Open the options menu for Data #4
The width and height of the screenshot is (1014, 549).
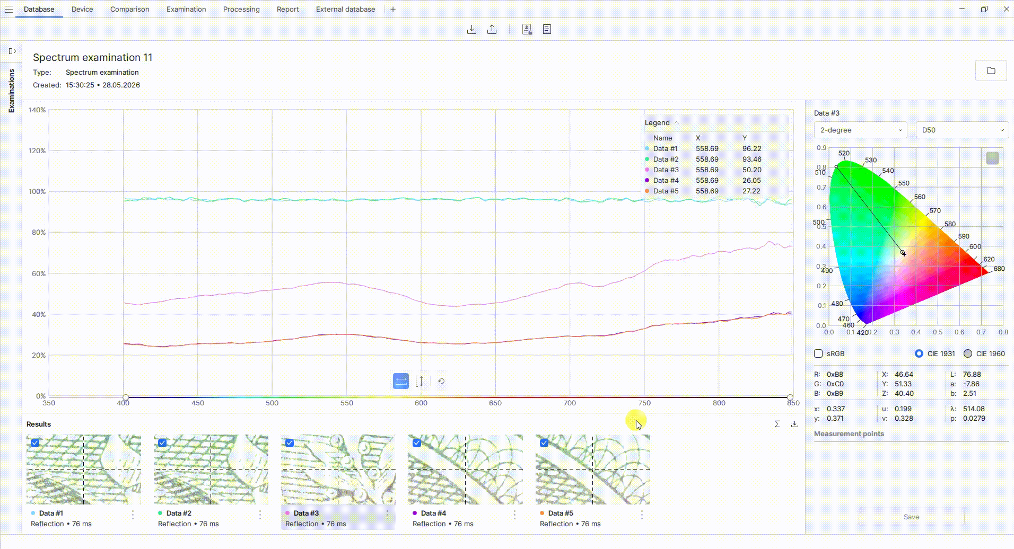(x=514, y=515)
